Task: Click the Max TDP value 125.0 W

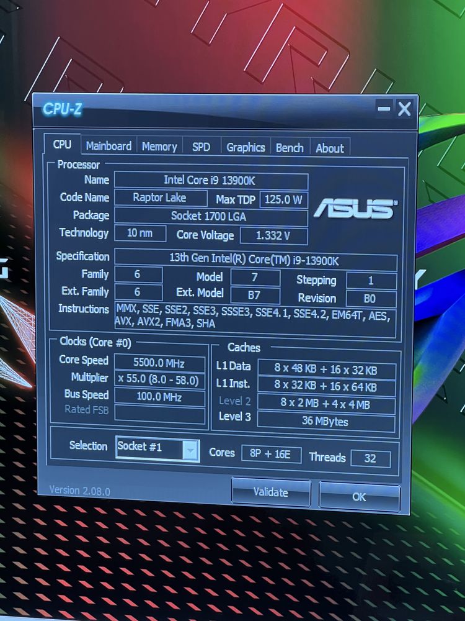Action: [x=283, y=199]
